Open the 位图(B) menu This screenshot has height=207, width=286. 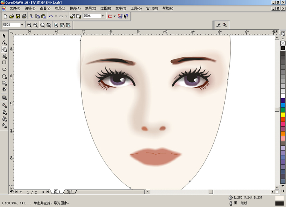click(x=106, y=8)
